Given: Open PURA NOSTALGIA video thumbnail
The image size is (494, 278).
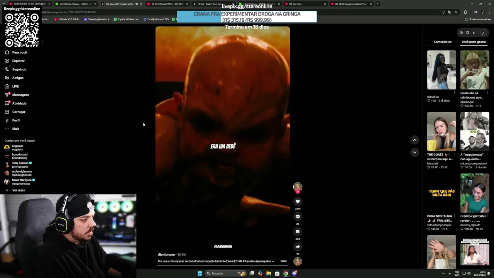Looking at the screenshot, I should 442,193.
